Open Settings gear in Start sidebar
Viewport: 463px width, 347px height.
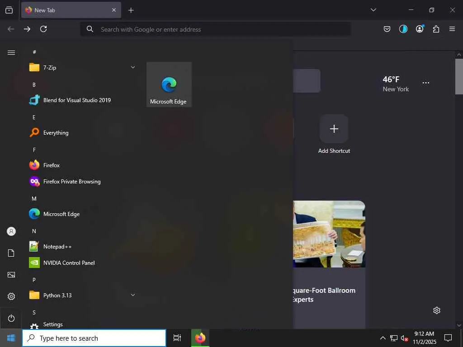pyautogui.click(x=11, y=296)
